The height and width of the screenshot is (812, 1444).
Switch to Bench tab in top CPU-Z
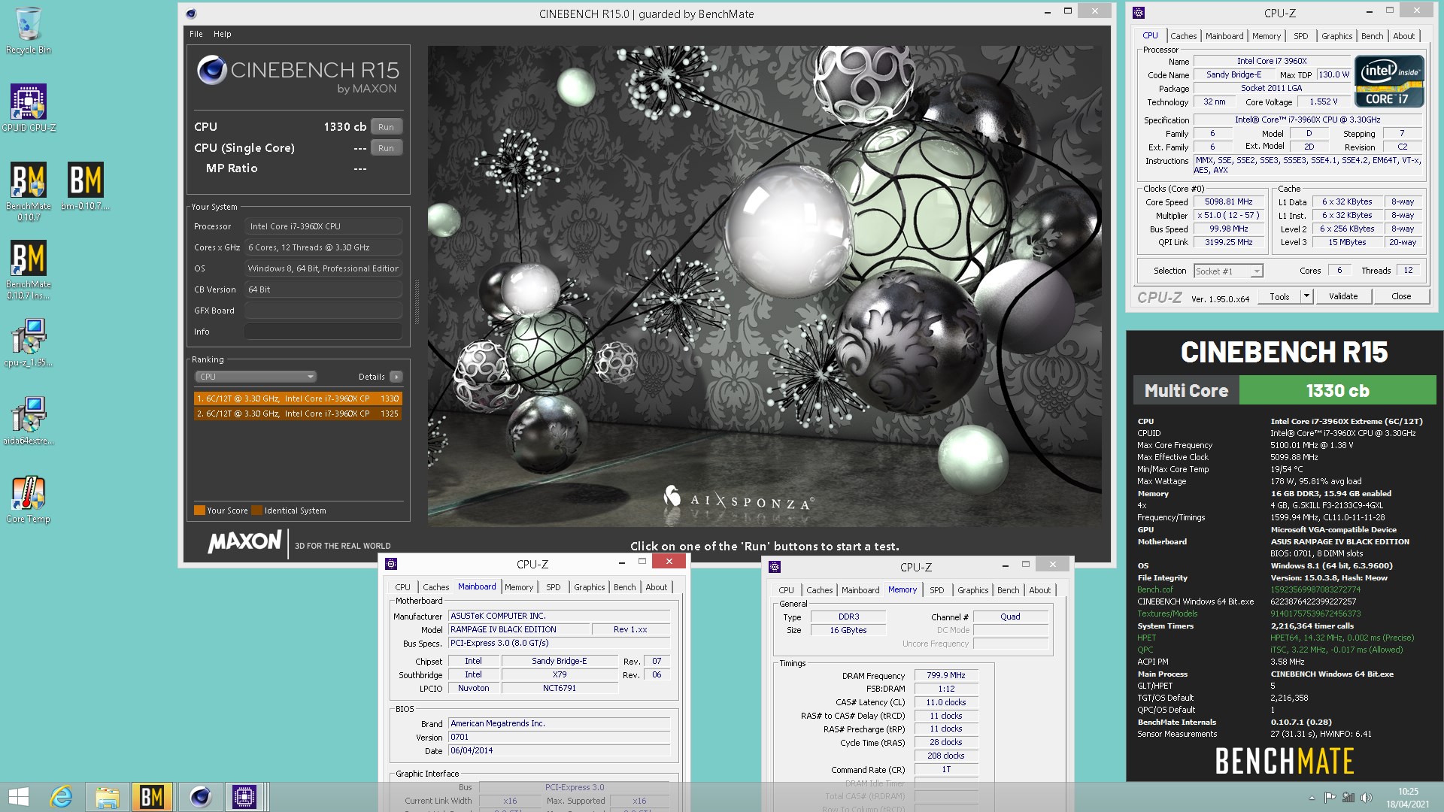[1372, 36]
